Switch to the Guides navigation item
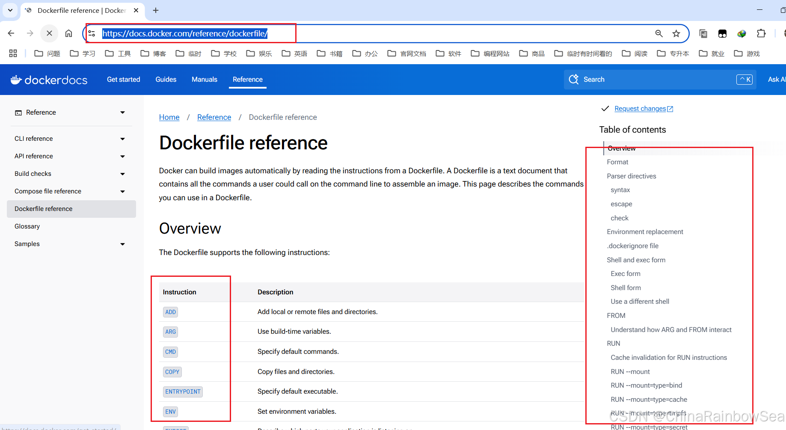Screen dimensions: 786x430 pos(166,79)
